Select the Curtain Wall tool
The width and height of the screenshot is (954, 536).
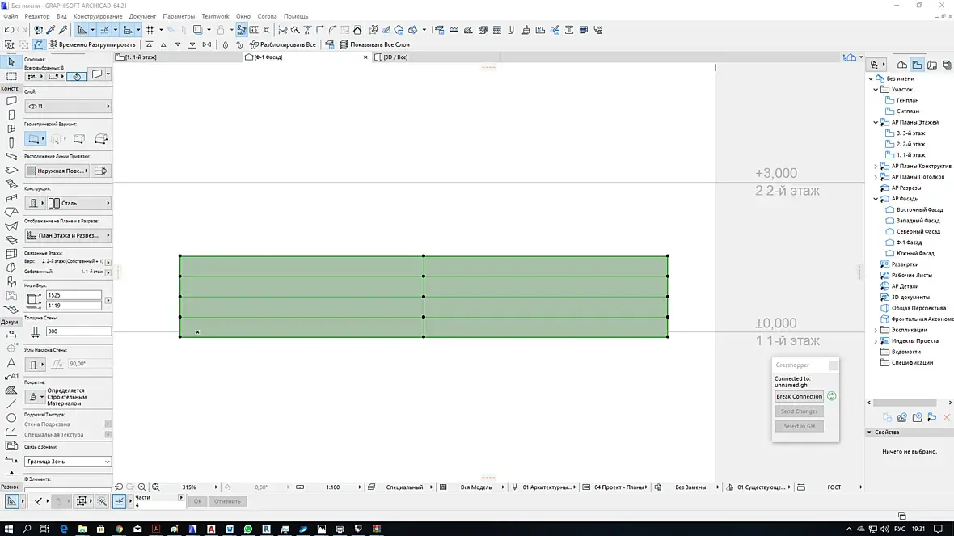coord(11,254)
